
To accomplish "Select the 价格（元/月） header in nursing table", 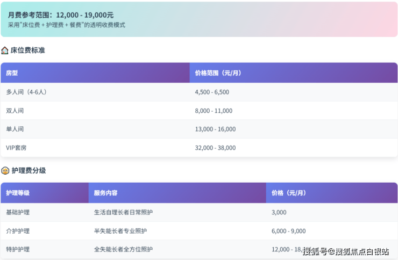I will [289, 193].
